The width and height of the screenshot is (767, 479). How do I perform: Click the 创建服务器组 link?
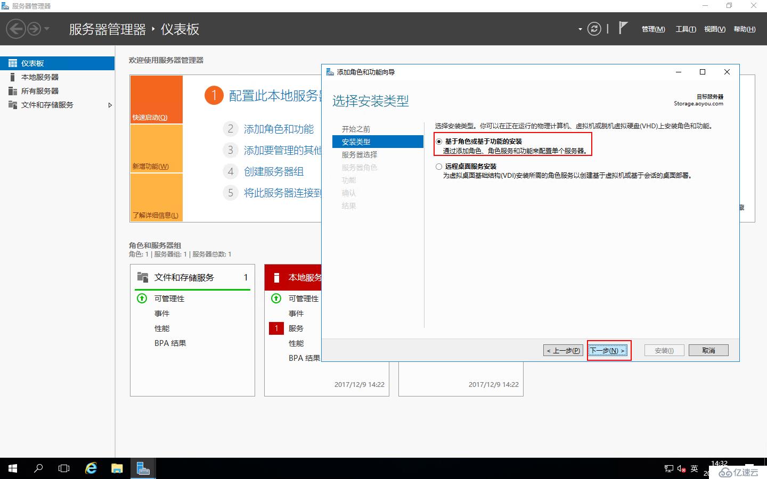(x=274, y=171)
